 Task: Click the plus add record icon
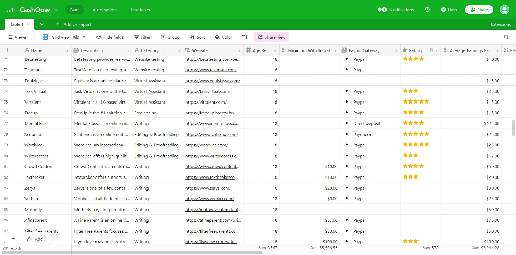[x=13, y=239]
